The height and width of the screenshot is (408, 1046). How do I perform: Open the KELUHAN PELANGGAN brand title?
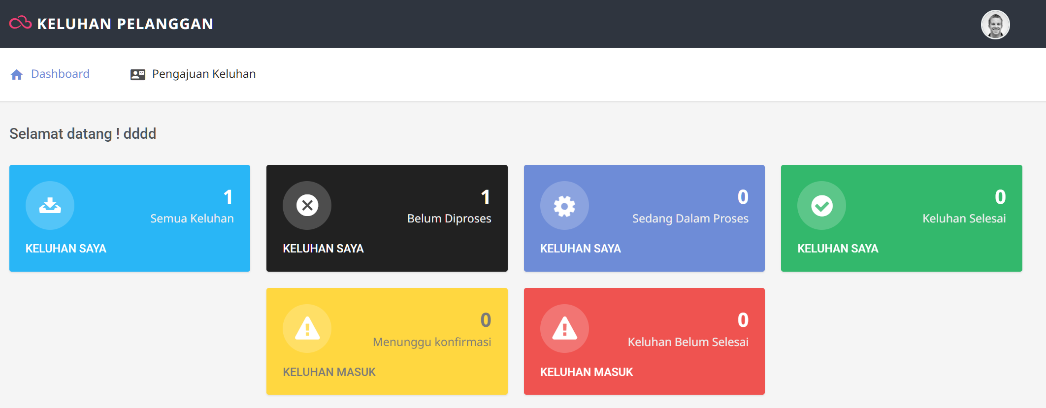coord(125,24)
